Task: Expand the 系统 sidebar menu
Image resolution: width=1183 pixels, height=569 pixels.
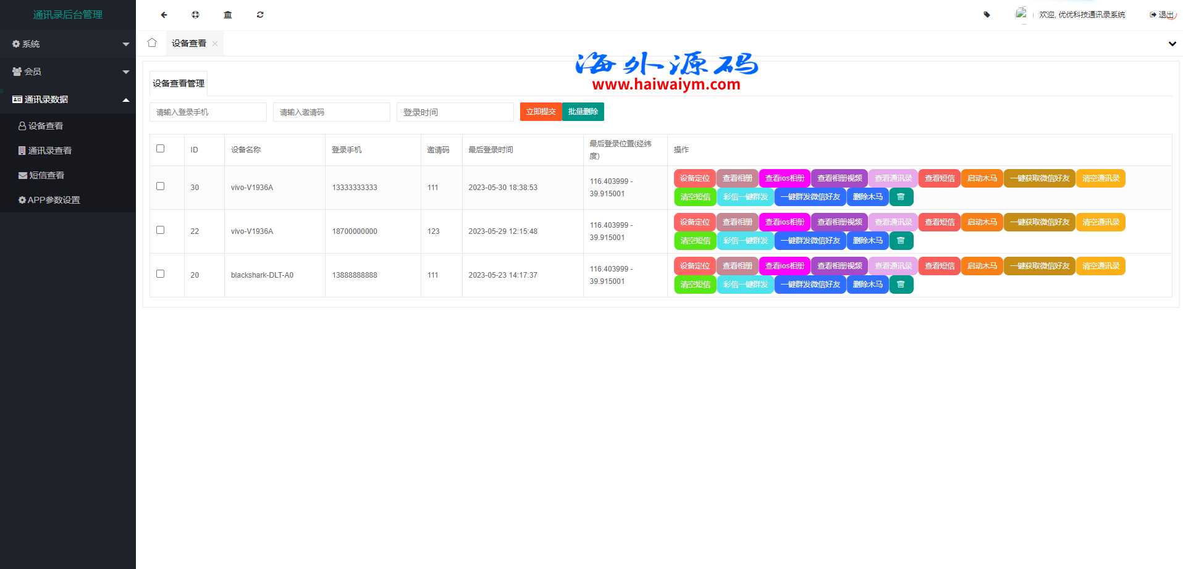Action: (68, 44)
